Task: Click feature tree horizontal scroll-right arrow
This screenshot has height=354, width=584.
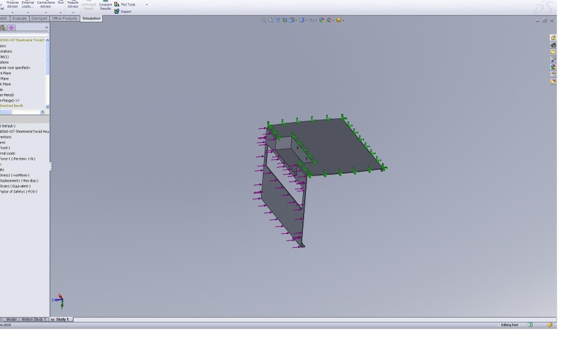Action: 43,112
